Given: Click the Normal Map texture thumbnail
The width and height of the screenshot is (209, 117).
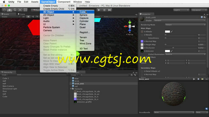Looking at the screenshot, I should 142,41.
